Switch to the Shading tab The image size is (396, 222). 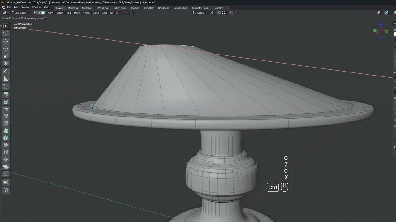click(135, 8)
